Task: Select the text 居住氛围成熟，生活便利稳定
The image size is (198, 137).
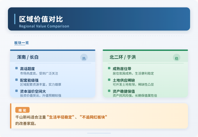Action: (133, 73)
